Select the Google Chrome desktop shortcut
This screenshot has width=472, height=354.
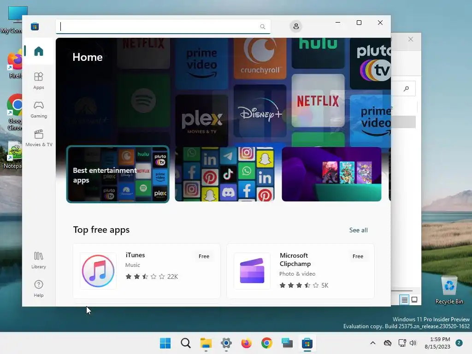14,112
